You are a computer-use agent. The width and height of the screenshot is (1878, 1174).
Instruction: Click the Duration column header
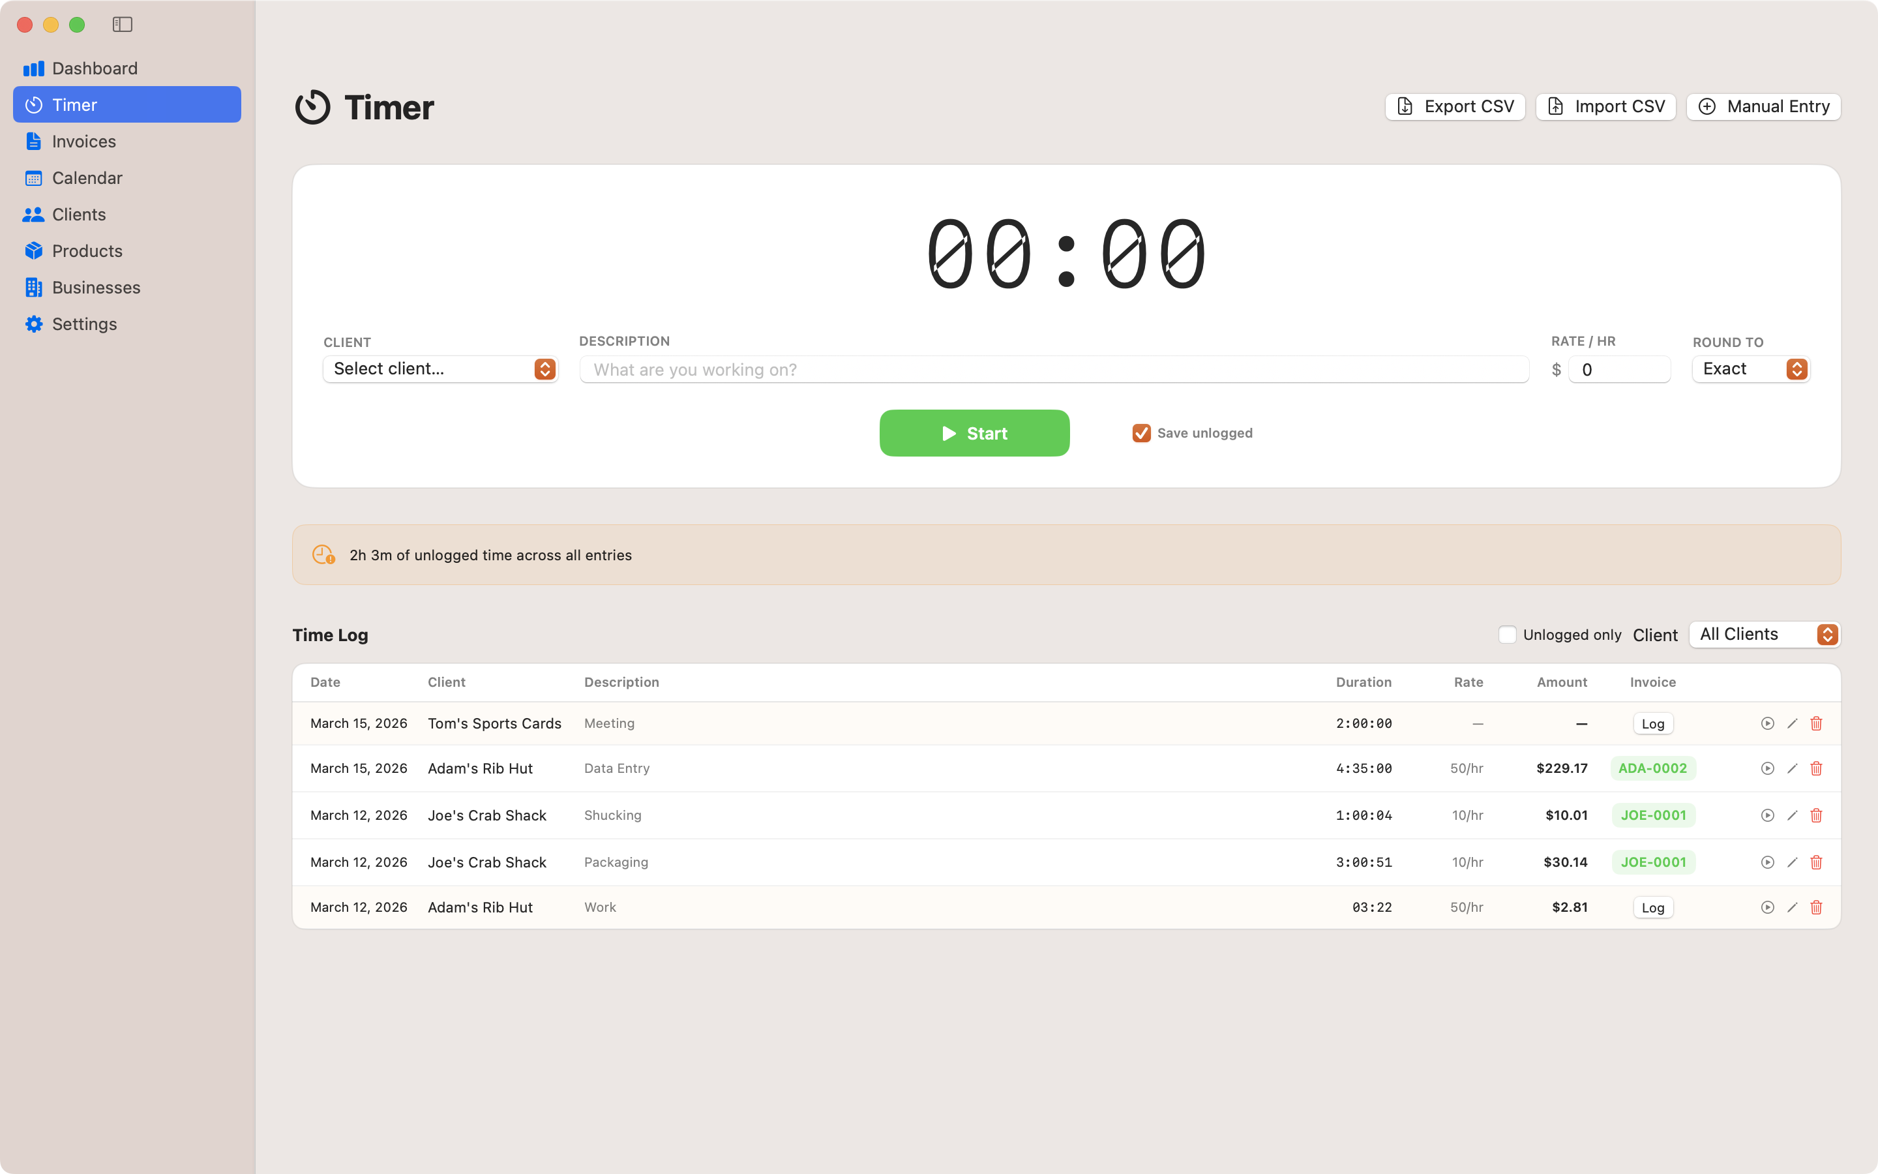point(1364,682)
